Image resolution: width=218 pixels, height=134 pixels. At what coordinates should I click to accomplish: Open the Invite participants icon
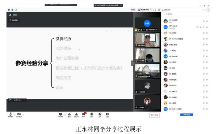[69, 115]
